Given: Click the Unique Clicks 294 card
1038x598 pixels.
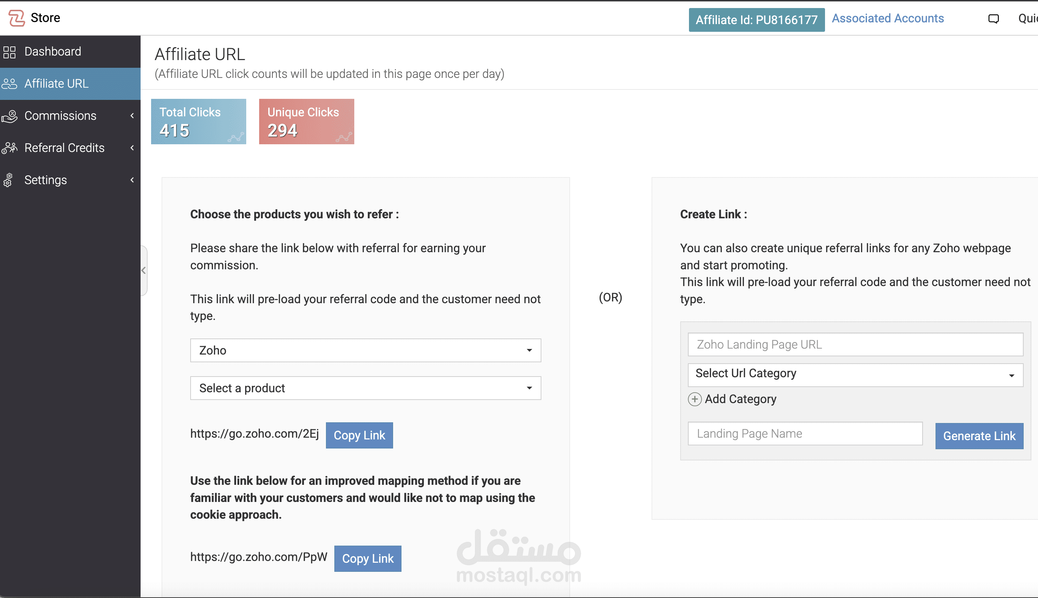Looking at the screenshot, I should (306, 122).
